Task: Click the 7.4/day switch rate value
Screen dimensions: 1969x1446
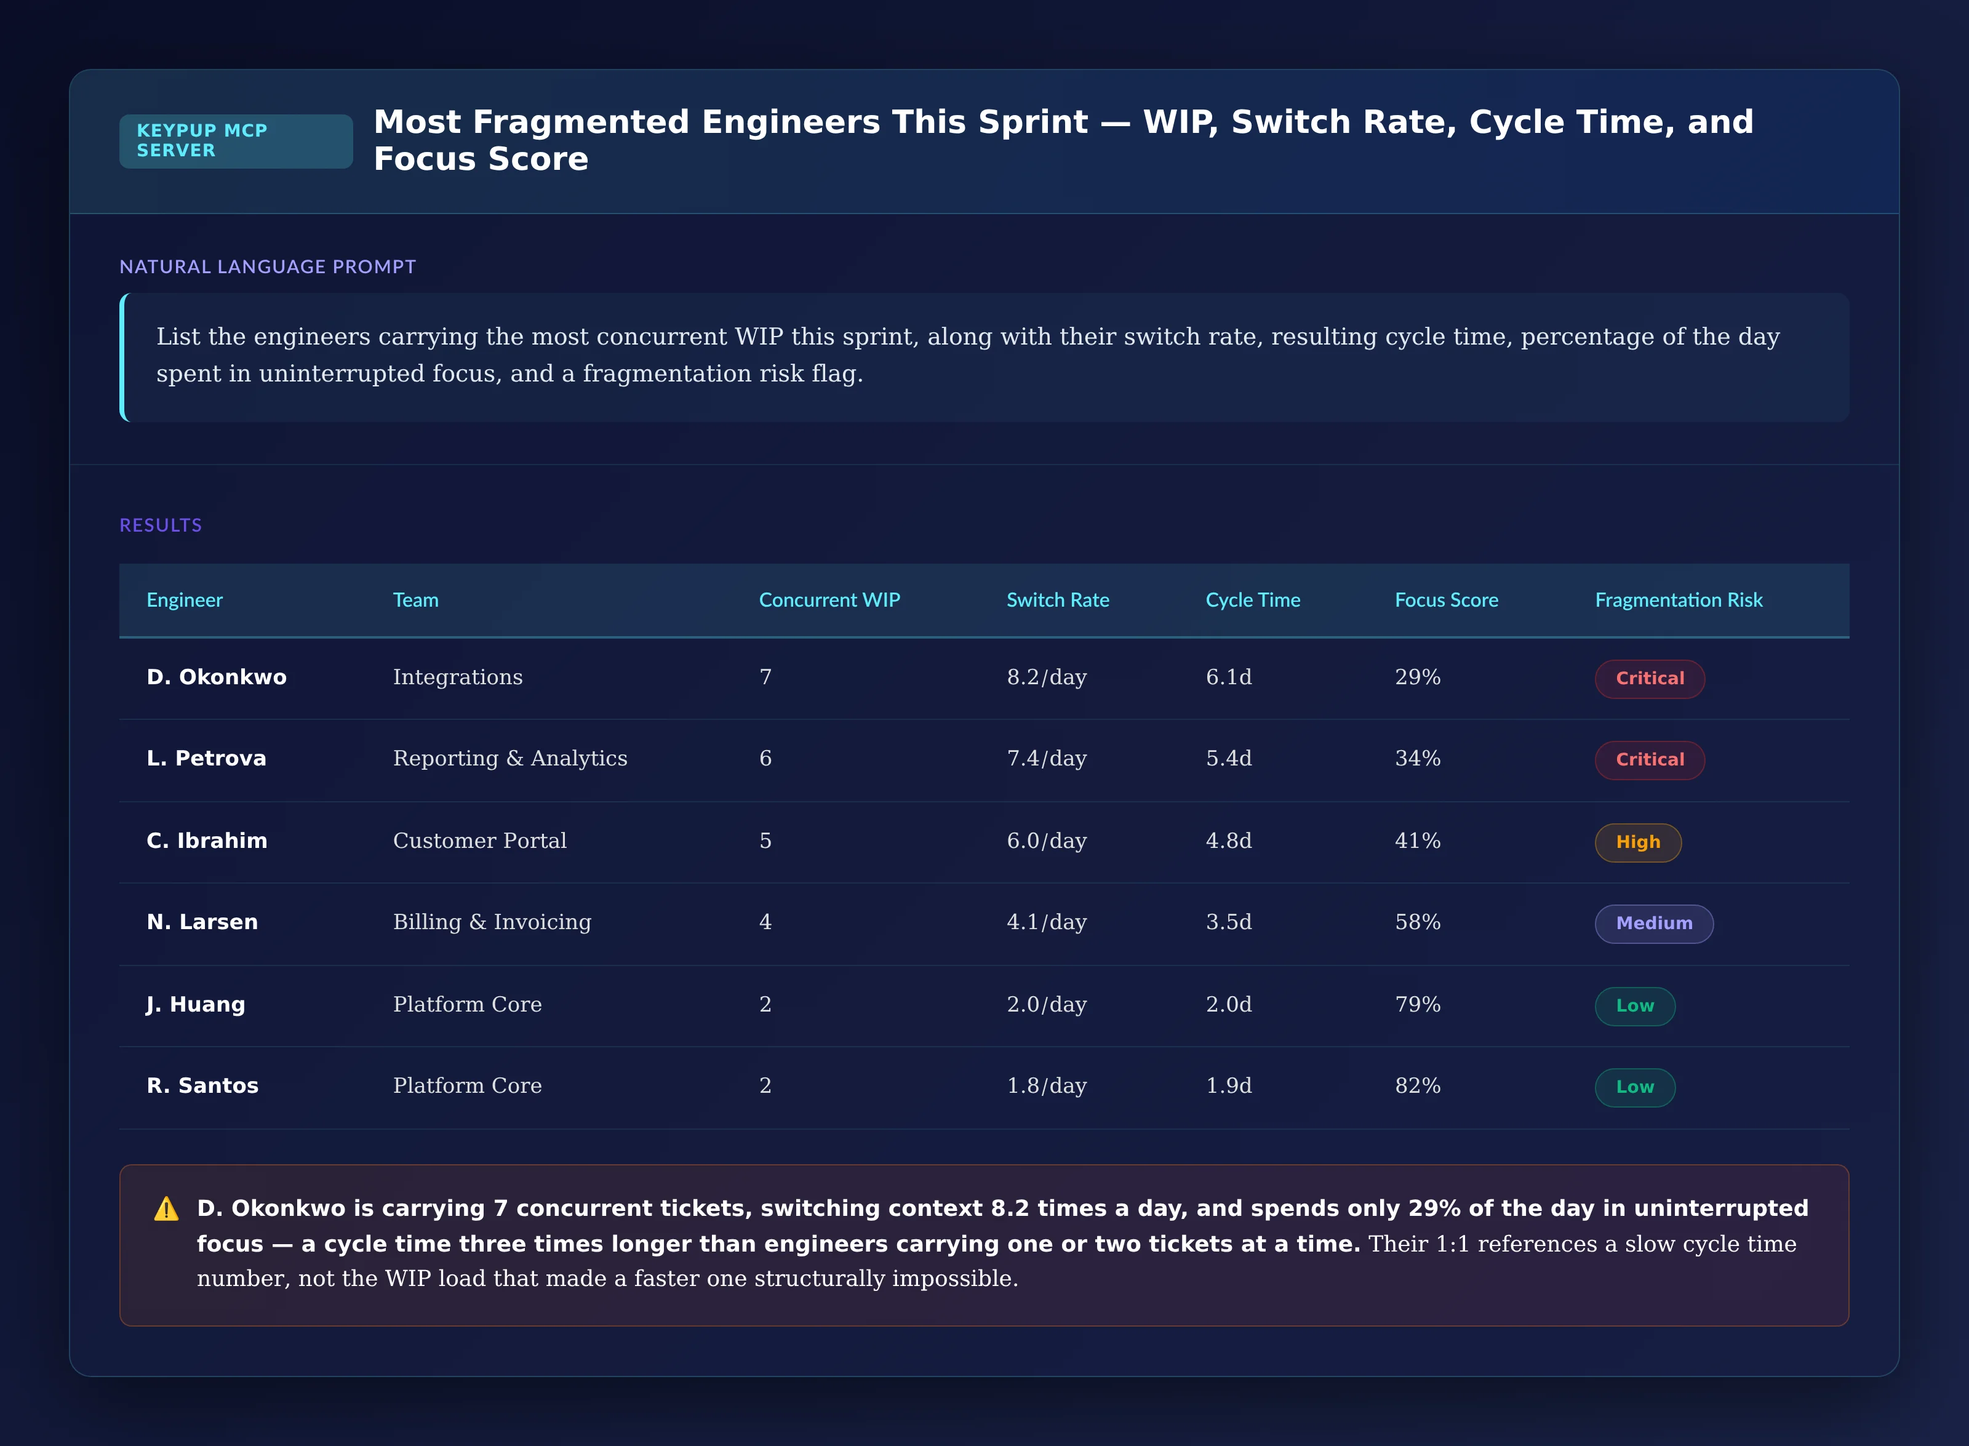Action: 1047,759
